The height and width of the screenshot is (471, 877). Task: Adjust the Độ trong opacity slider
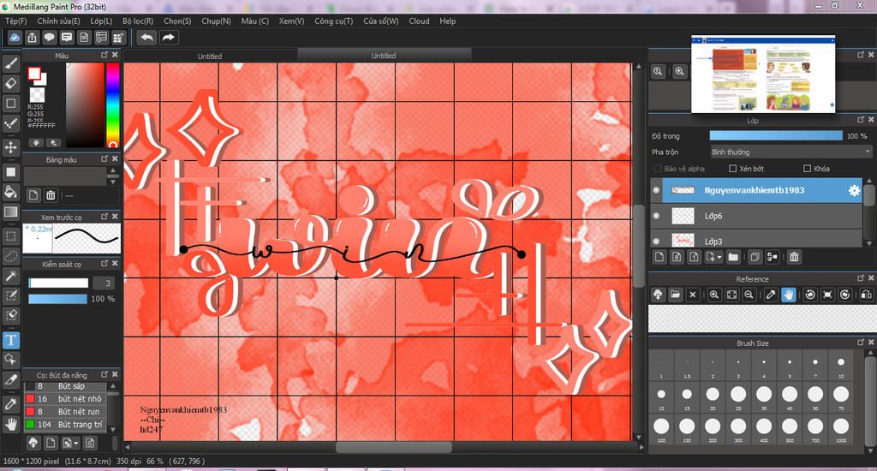coord(776,136)
